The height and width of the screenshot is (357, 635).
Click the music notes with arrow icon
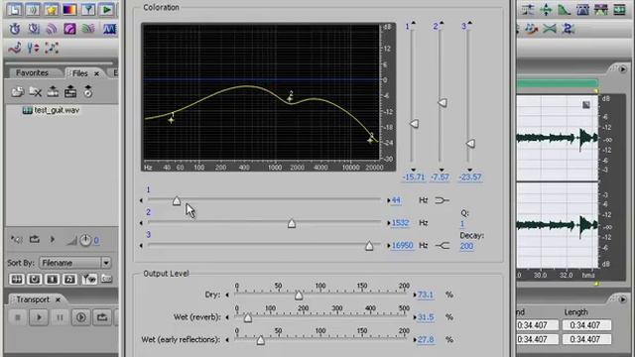click(531, 29)
